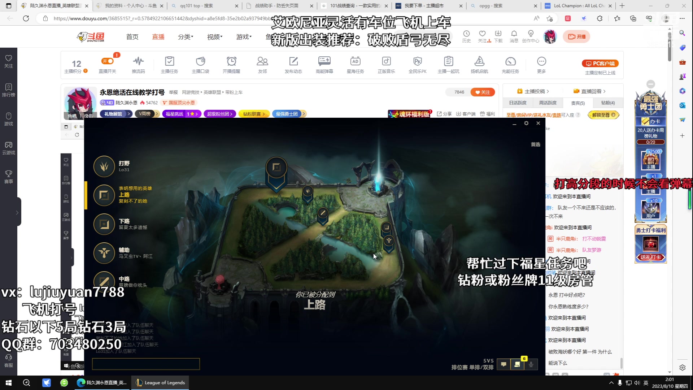Open 直播回看 chevron link
This screenshot has height=390, width=693.
[x=589, y=91]
